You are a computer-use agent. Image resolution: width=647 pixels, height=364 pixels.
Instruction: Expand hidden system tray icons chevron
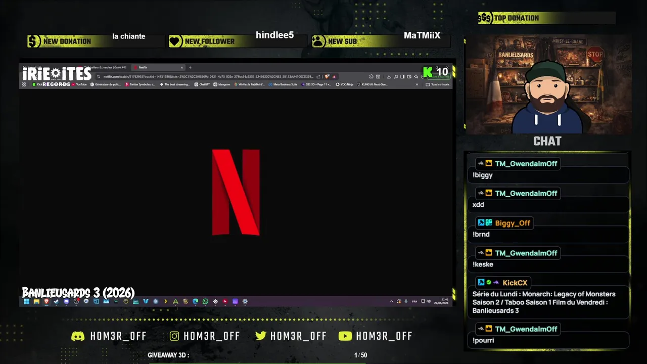(x=391, y=301)
